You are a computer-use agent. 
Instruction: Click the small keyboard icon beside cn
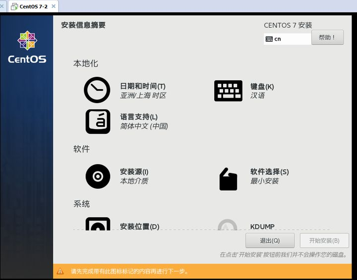point(269,39)
